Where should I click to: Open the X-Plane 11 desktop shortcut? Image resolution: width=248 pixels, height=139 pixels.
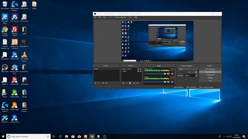pos(5,119)
